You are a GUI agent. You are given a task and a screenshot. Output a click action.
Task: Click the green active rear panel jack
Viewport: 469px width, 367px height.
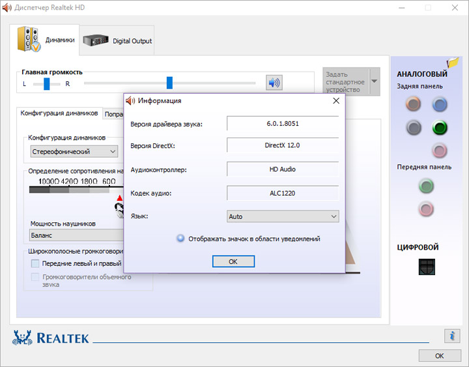click(440, 128)
